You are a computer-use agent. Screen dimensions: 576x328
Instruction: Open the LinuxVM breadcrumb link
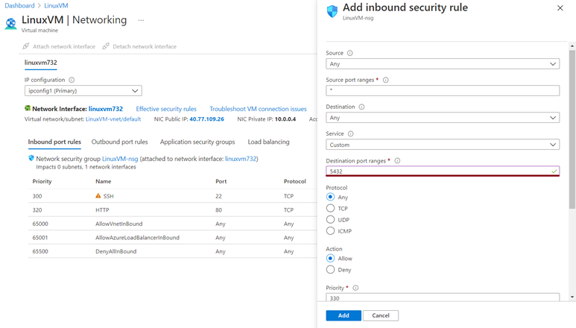coord(56,5)
